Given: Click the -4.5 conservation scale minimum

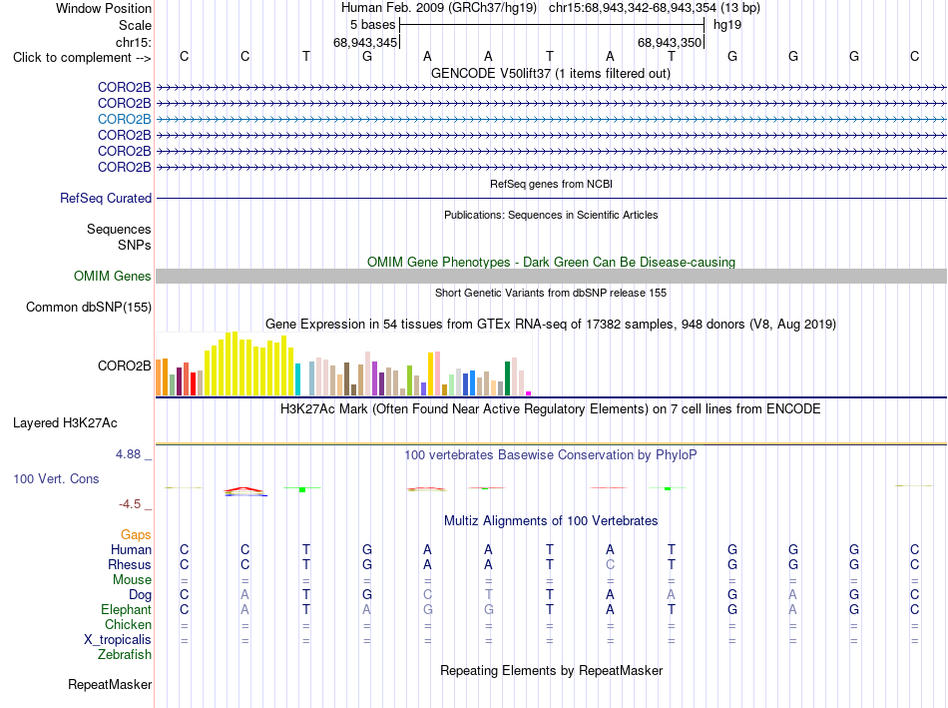Looking at the screenshot, I should pyautogui.click(x=130, y=504).
